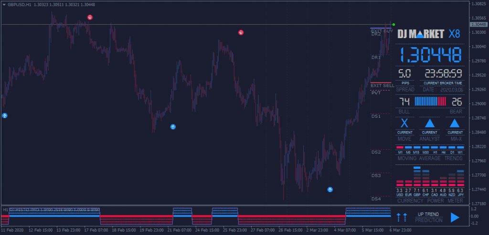The image size is (489, 235).
Task: Click the 1.30448 price tag on the price axis
Action: coord(479,25)
